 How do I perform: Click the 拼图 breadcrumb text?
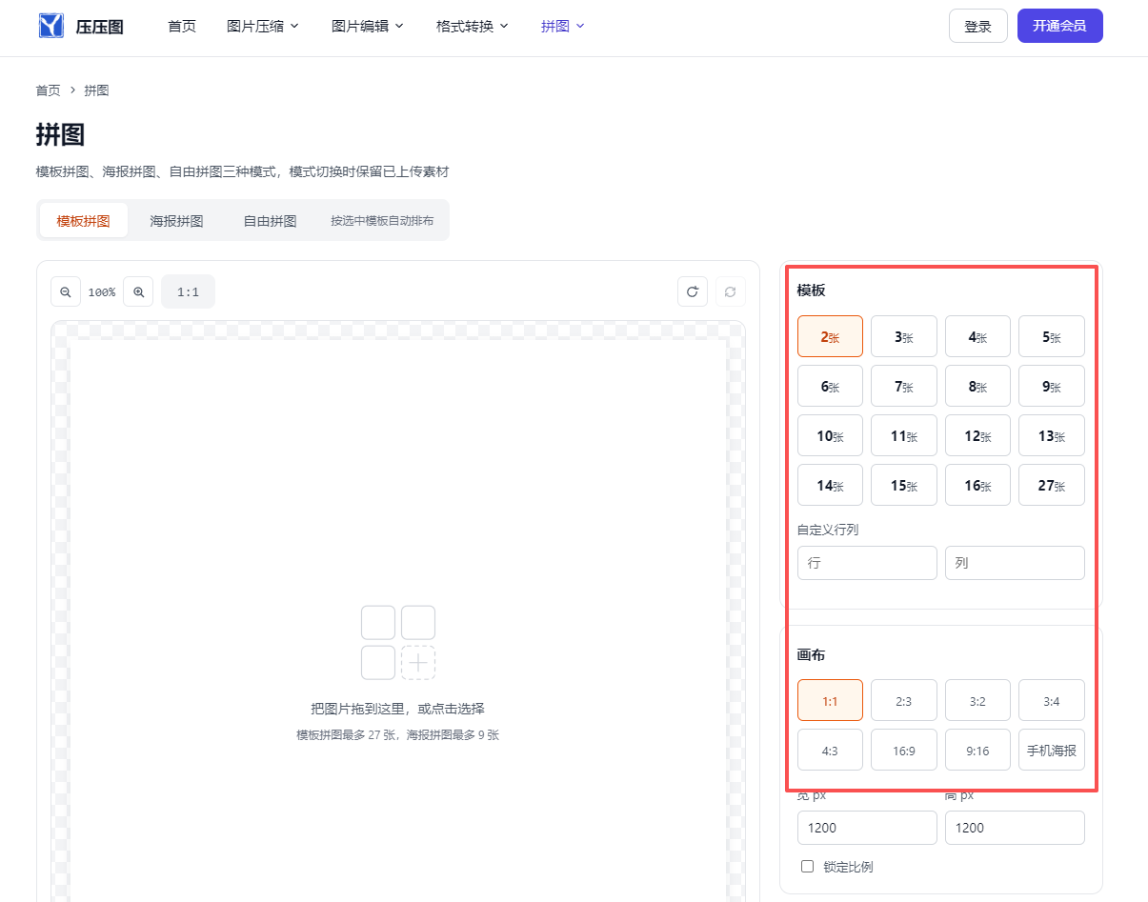point(96,90)
